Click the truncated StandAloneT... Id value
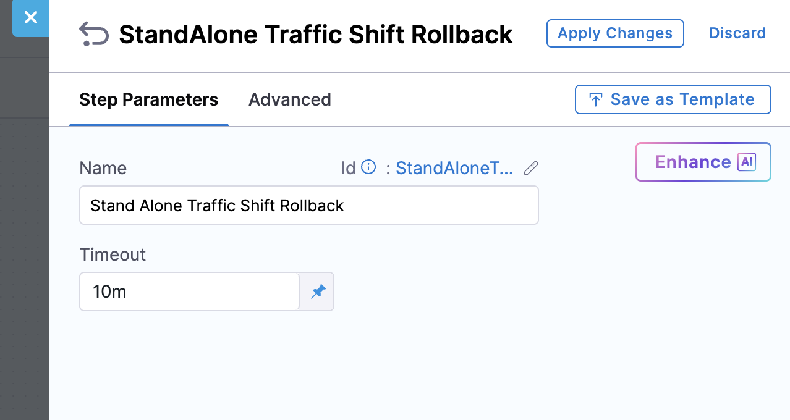Screen dimensions: 790x420 coord(454,168)
